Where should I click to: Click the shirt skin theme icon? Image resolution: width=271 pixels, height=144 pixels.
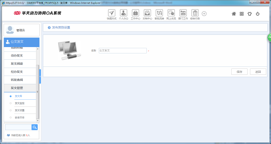[250, 14]
